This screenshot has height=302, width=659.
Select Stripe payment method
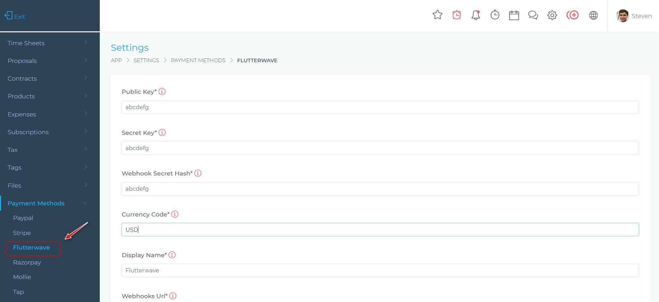click(x=22, y=233)
